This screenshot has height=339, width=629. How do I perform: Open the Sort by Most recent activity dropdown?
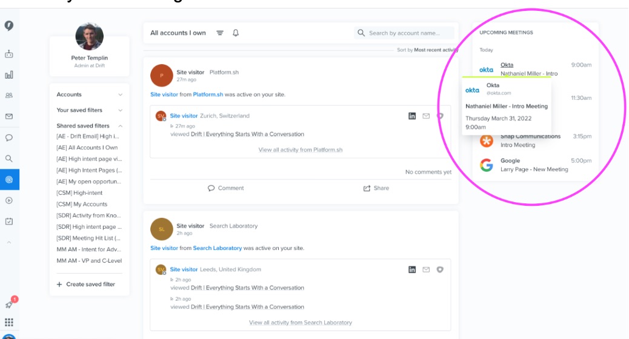pos(428,50)
